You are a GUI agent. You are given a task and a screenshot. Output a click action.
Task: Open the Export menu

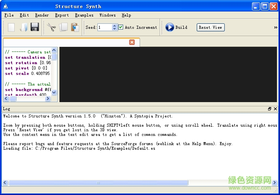pos(62,15)
